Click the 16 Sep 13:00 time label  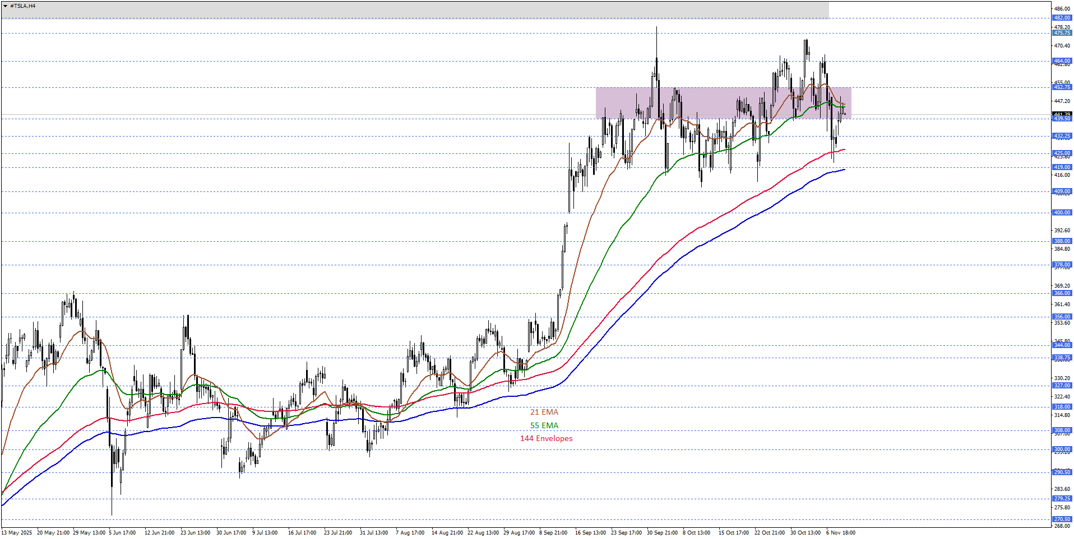click(x=590, y=533)
